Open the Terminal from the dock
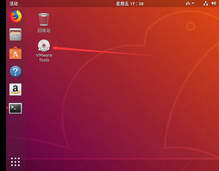219x171 pixels. pos(15,108)
